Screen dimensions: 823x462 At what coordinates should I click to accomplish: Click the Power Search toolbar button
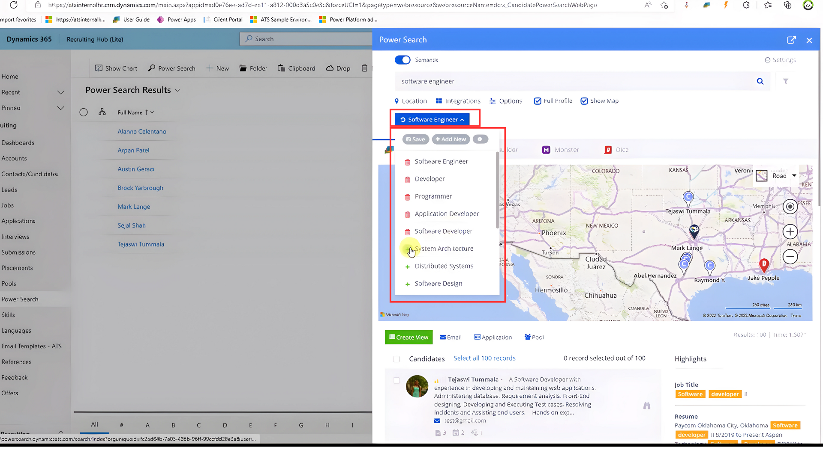[x=172, y=68]
